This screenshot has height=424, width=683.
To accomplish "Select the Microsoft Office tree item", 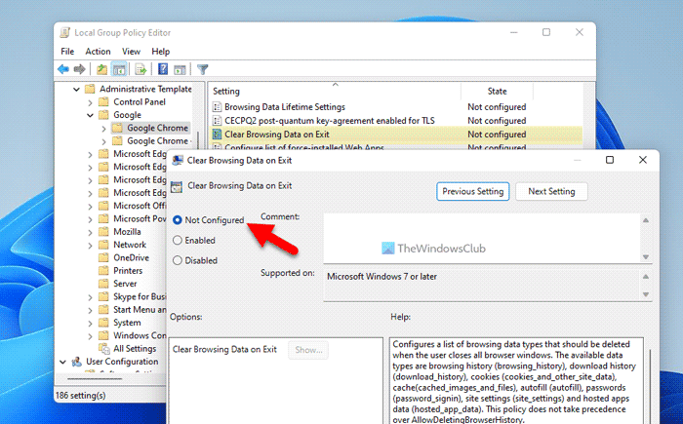I will (140, 206).
